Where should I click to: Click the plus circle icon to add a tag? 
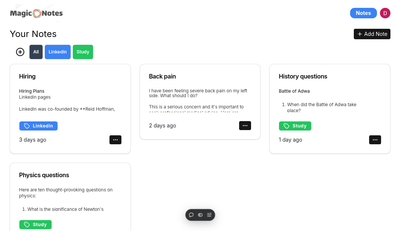[x=20, y=52]
